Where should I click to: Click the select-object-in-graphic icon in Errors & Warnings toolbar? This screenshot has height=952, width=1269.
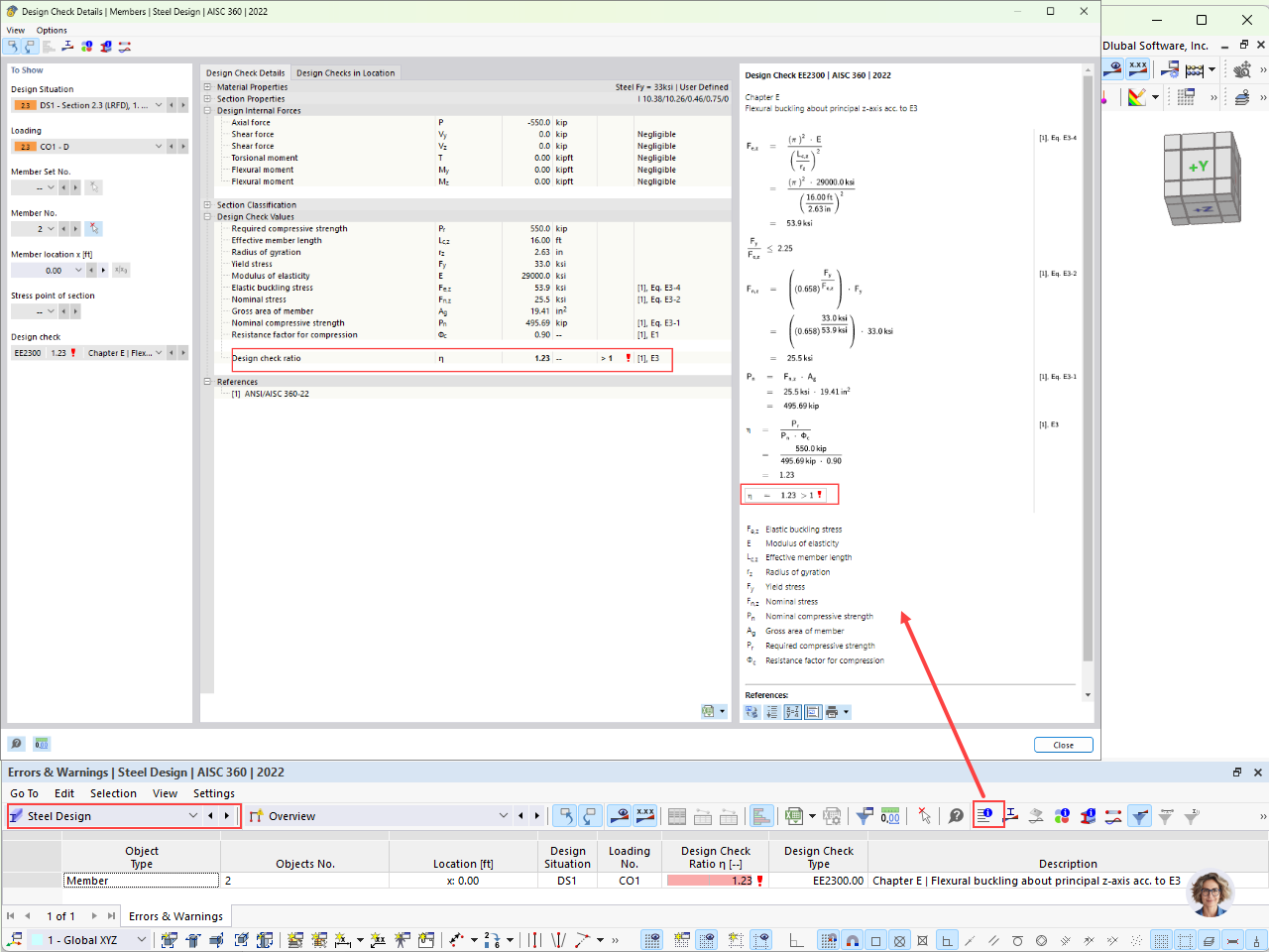[x=924, y=816]
